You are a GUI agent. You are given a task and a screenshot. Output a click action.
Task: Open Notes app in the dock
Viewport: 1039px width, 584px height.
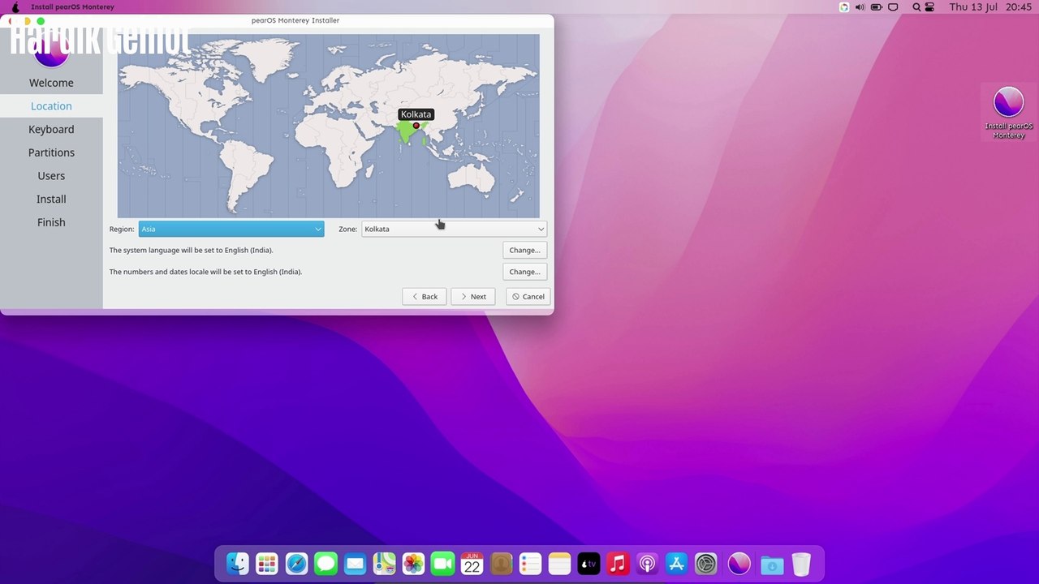click(x=559, y=563)
